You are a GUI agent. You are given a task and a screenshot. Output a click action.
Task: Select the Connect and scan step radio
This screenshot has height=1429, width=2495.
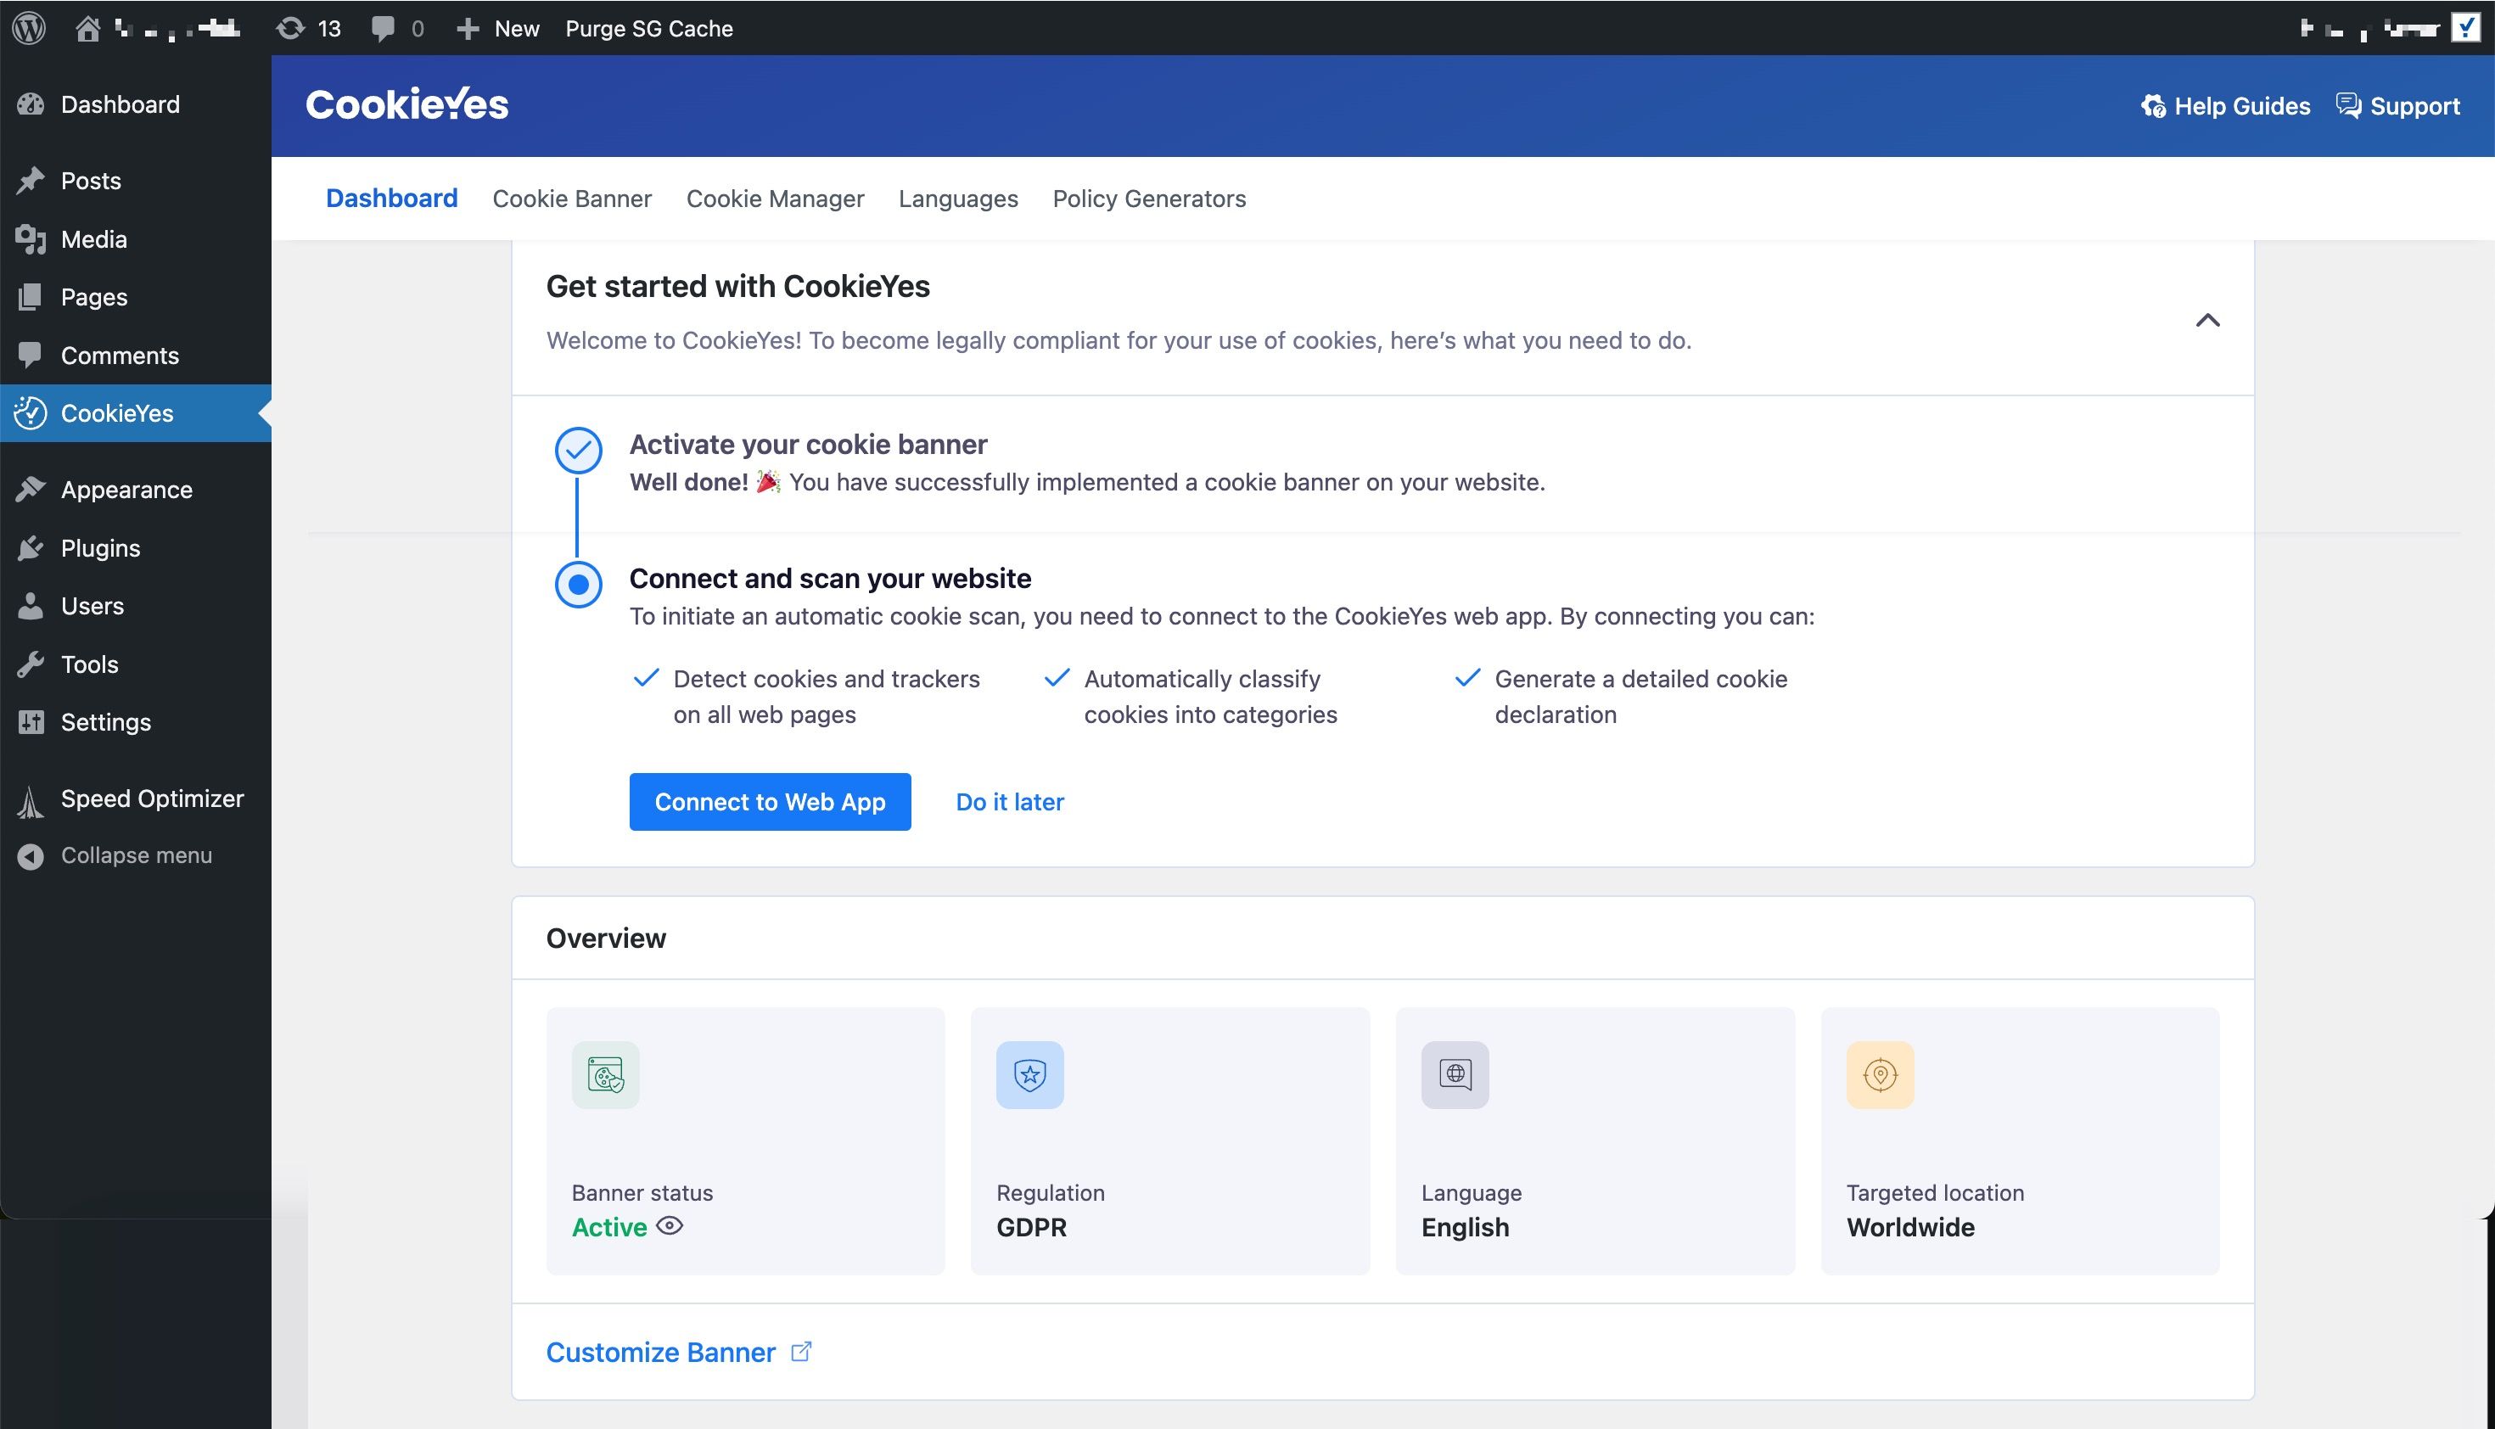(578, 584)
